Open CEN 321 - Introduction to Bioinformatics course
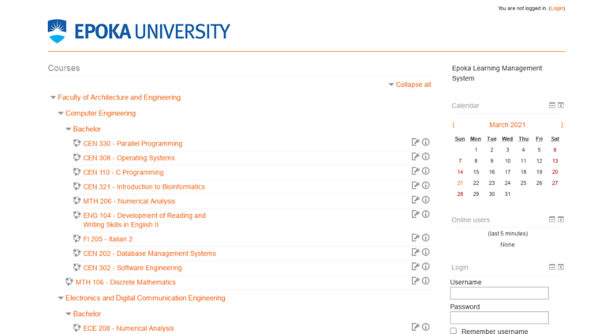The width and height of the screenshot is (613, 334). click(144, 186)
